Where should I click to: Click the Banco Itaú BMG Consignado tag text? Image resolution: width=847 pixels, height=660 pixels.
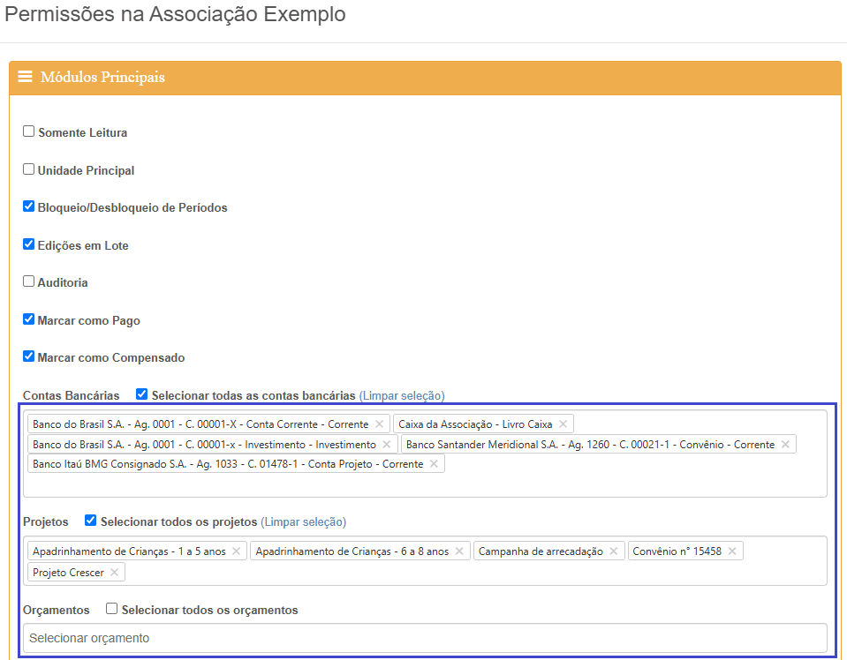tap(228, 463)
